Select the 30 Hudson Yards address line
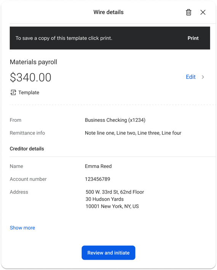 (x=105, y=199)
